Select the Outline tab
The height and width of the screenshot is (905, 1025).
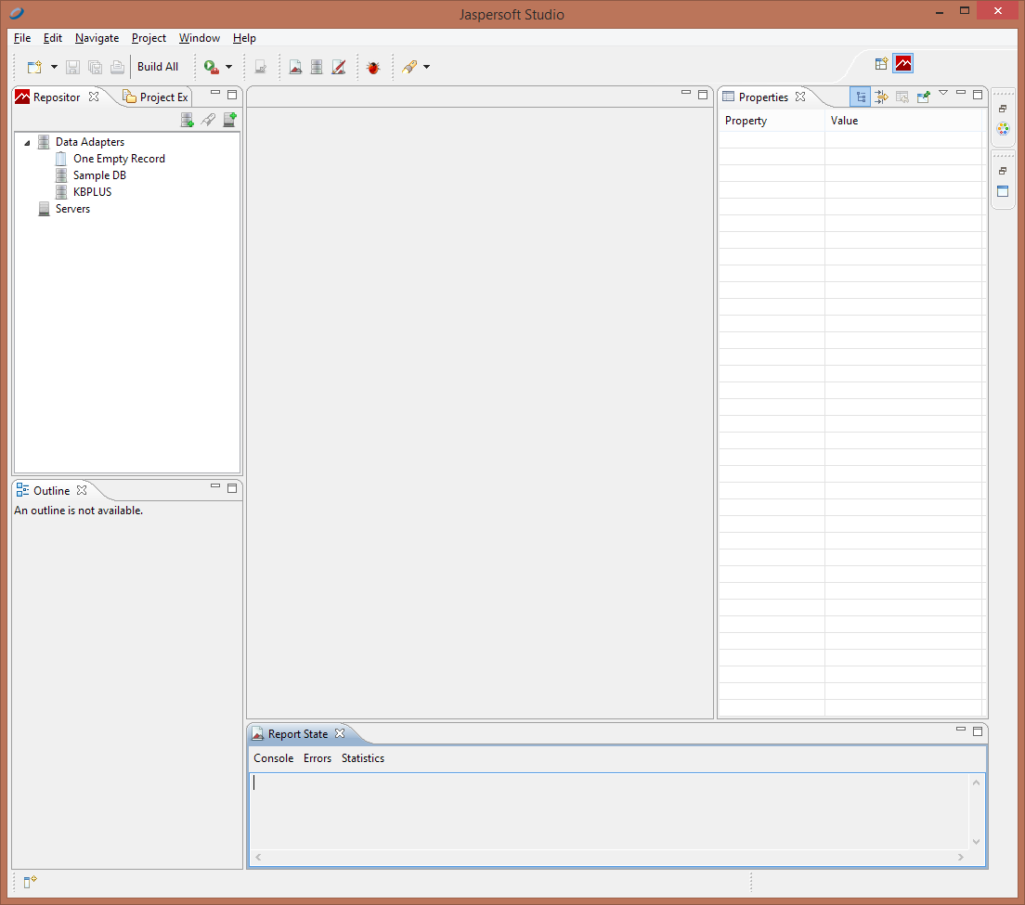point(51,491)
